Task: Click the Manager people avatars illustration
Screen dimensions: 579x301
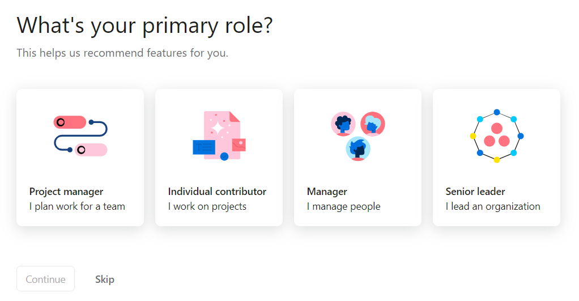Action: [x=357, y=136]
